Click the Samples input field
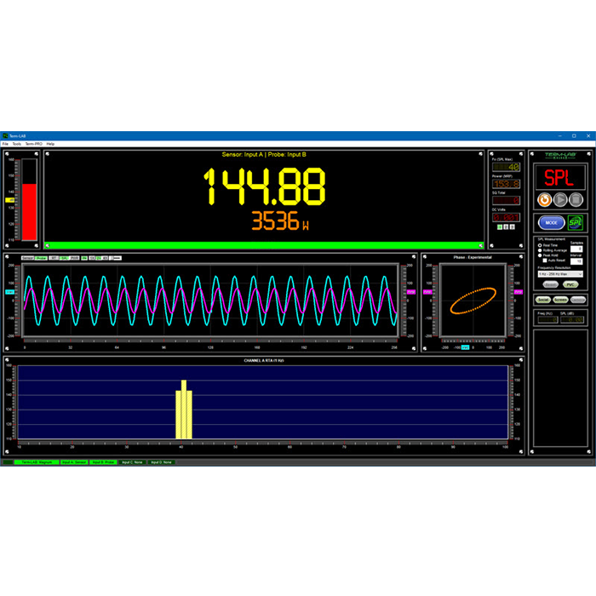Screen dimensions: 596x596 [576, 249]
